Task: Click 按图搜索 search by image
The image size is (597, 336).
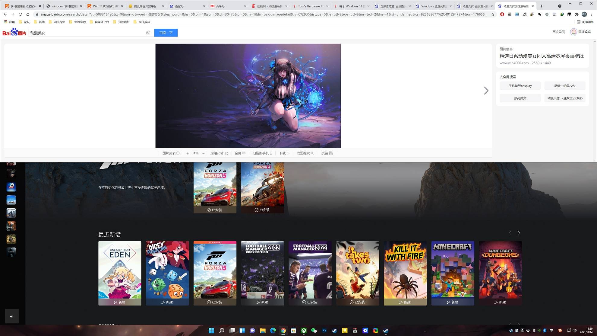Action: pyautogui.click(x=305, y=153)
